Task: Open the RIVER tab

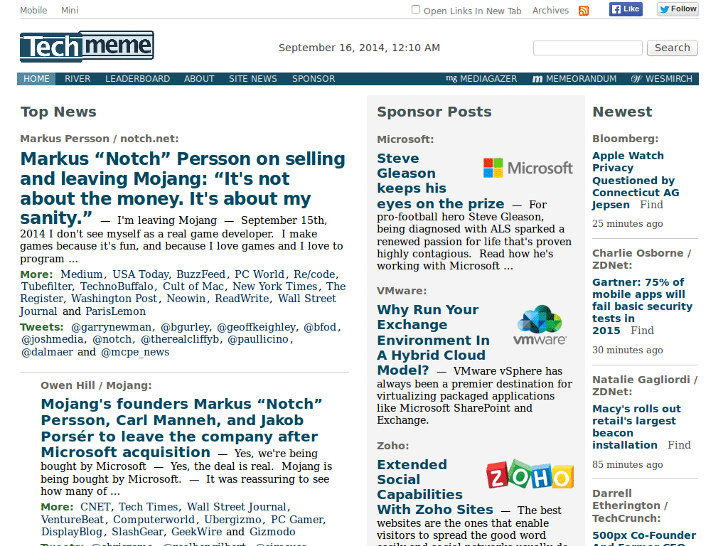Action: 77,78
